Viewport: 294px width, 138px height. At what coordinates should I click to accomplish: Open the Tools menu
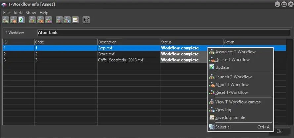18,13
